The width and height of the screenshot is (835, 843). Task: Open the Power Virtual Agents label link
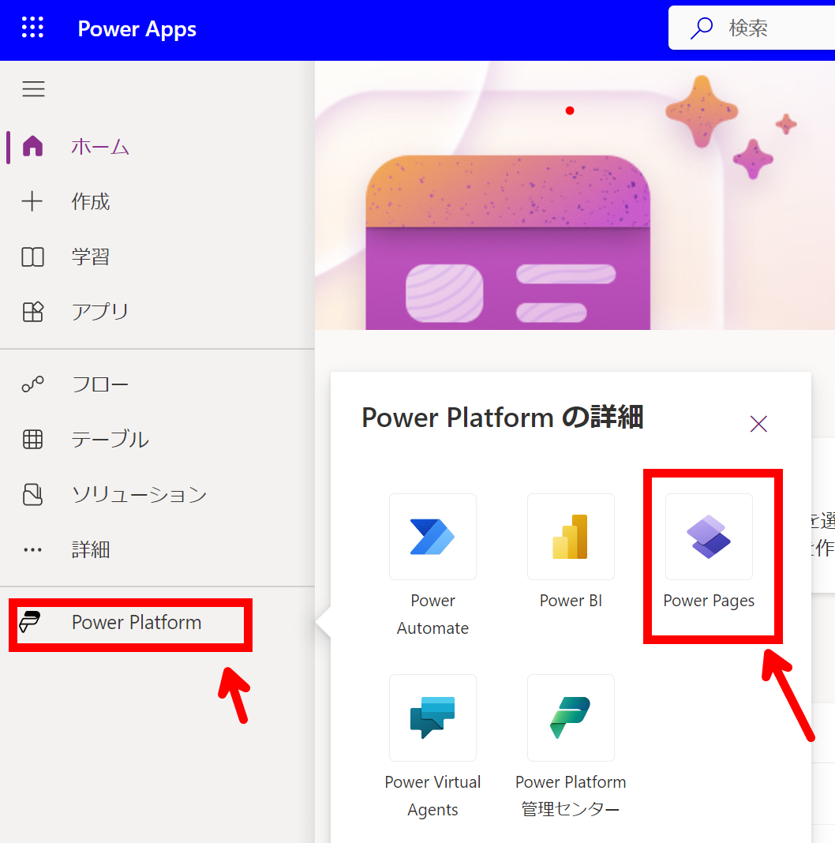click(432, 796)
